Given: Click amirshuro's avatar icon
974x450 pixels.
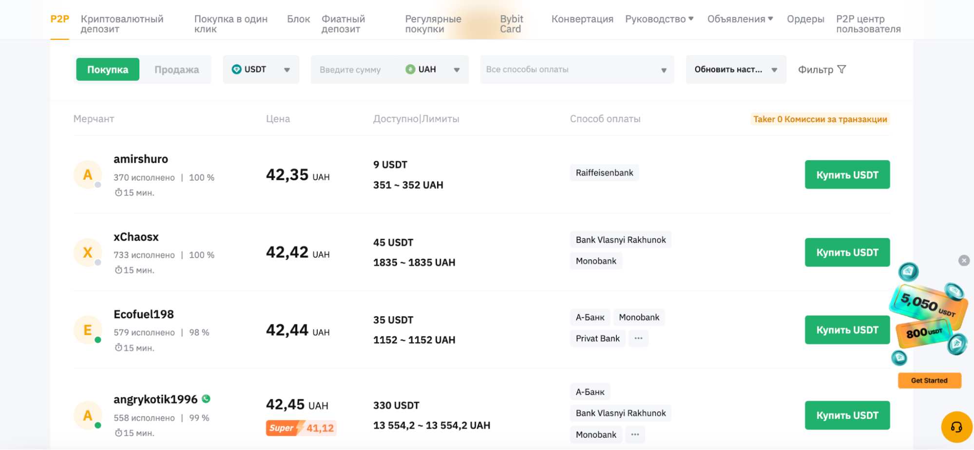Looking at the screenshot, I should pyautogui.click(x=88, y=174).
